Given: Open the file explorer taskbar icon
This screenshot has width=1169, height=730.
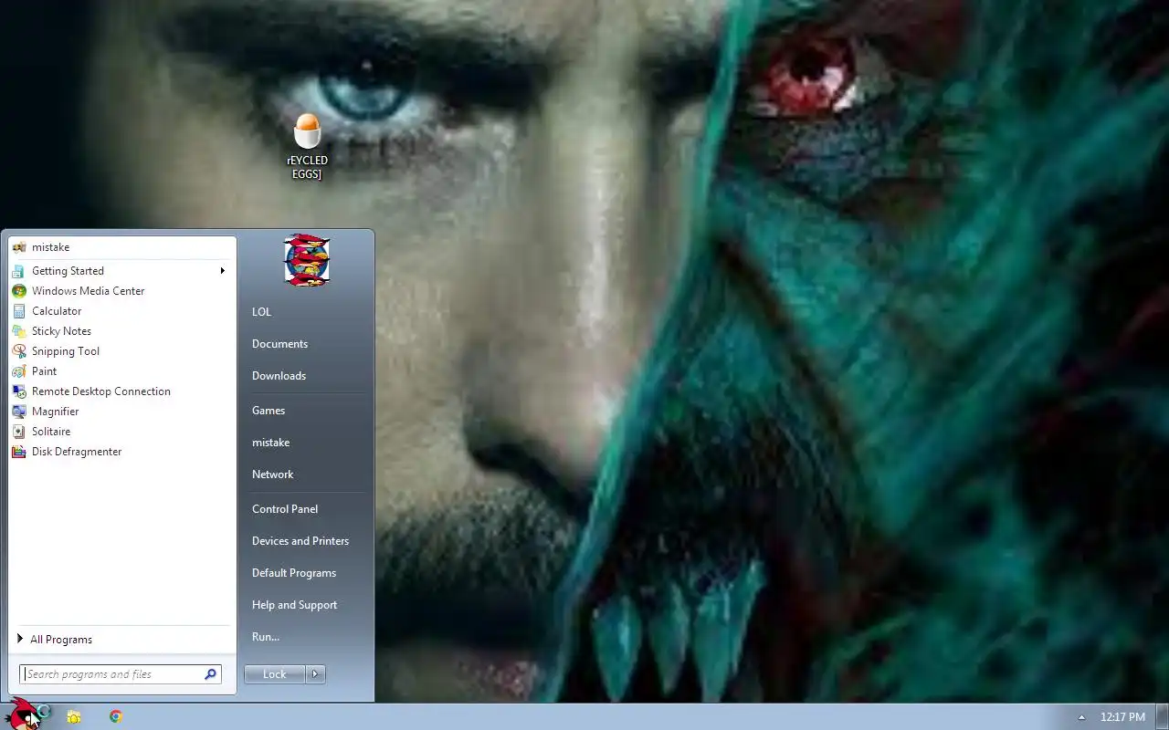Looking at the screenshot, I should (74, 717).
